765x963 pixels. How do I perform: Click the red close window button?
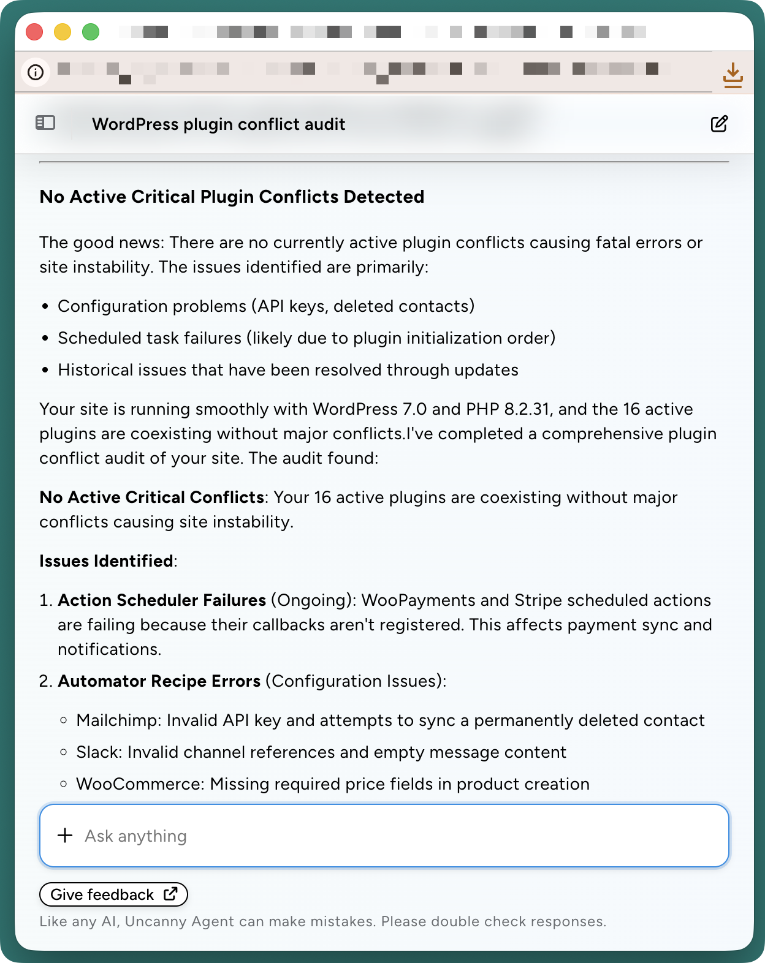34,31
